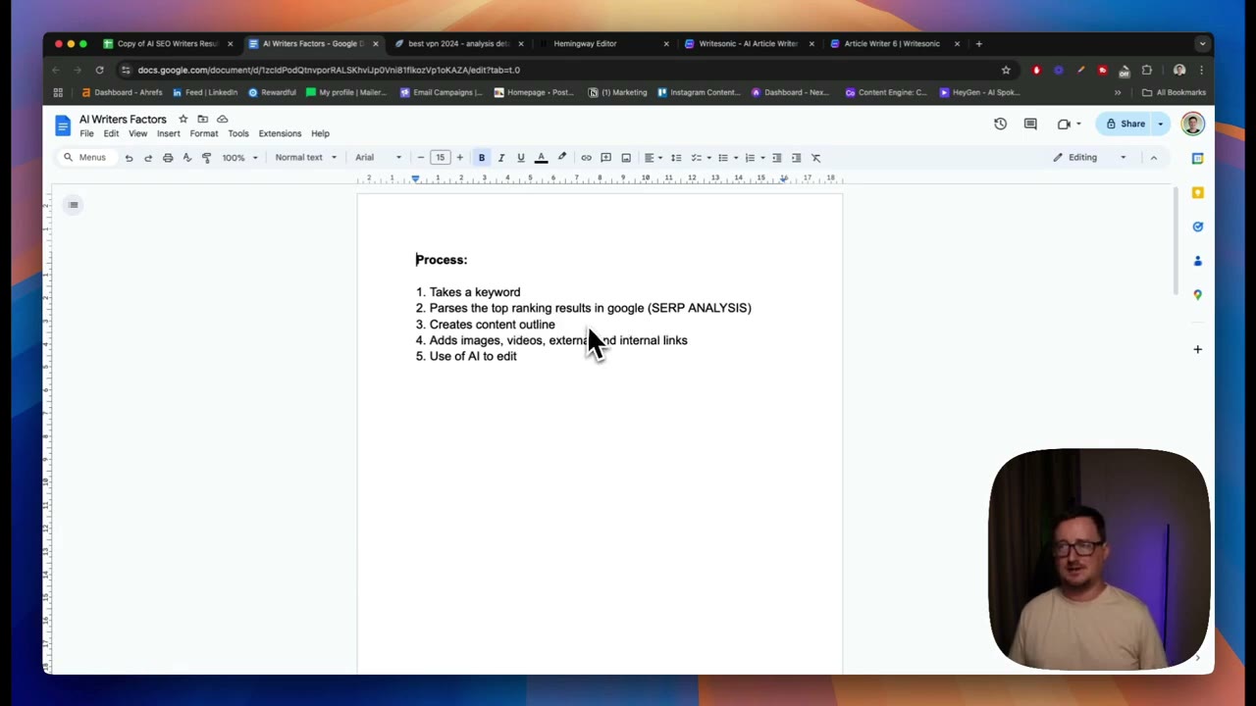The image size is (1256, 706).
Task: Open the Format menu
Action: [204, 133]
